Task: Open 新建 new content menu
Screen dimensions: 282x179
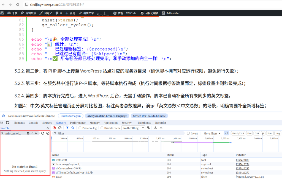Action: [70, 13]
